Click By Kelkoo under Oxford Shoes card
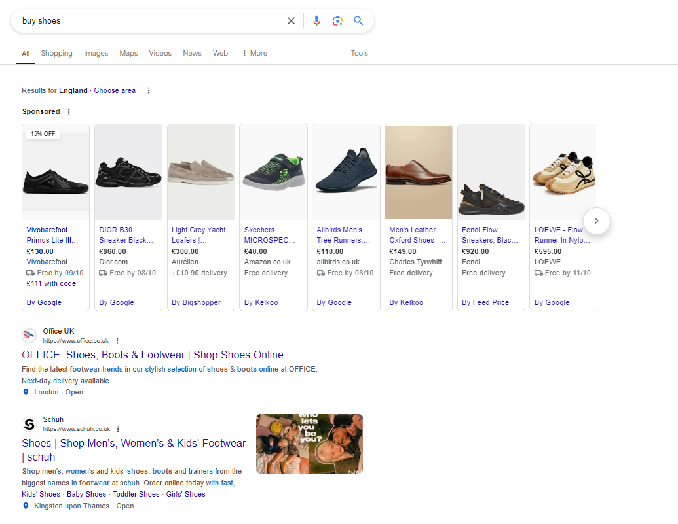The image size is (678, 524). point(406,302)
